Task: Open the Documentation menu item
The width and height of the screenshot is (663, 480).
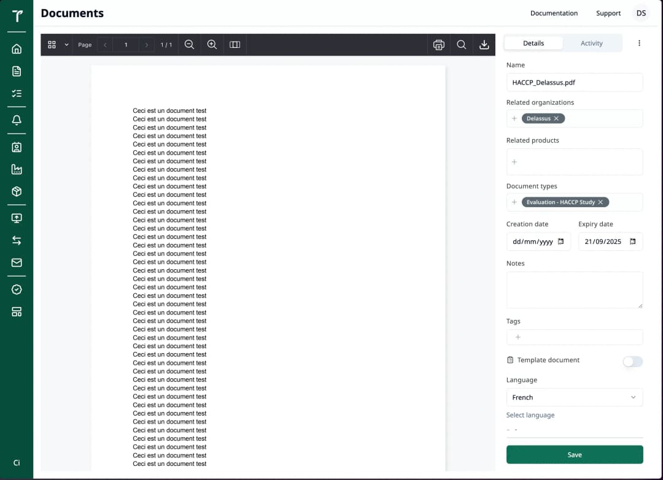Action: (554, 13)
